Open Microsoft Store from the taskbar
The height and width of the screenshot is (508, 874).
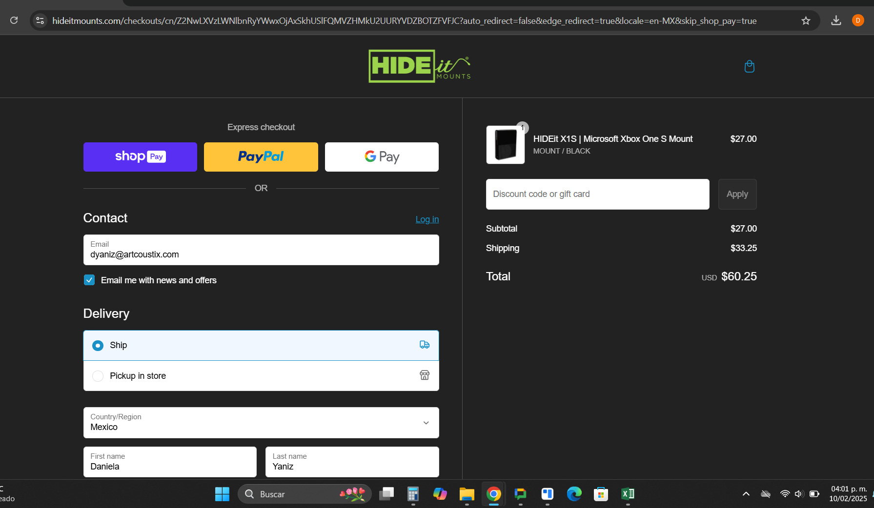601,494
